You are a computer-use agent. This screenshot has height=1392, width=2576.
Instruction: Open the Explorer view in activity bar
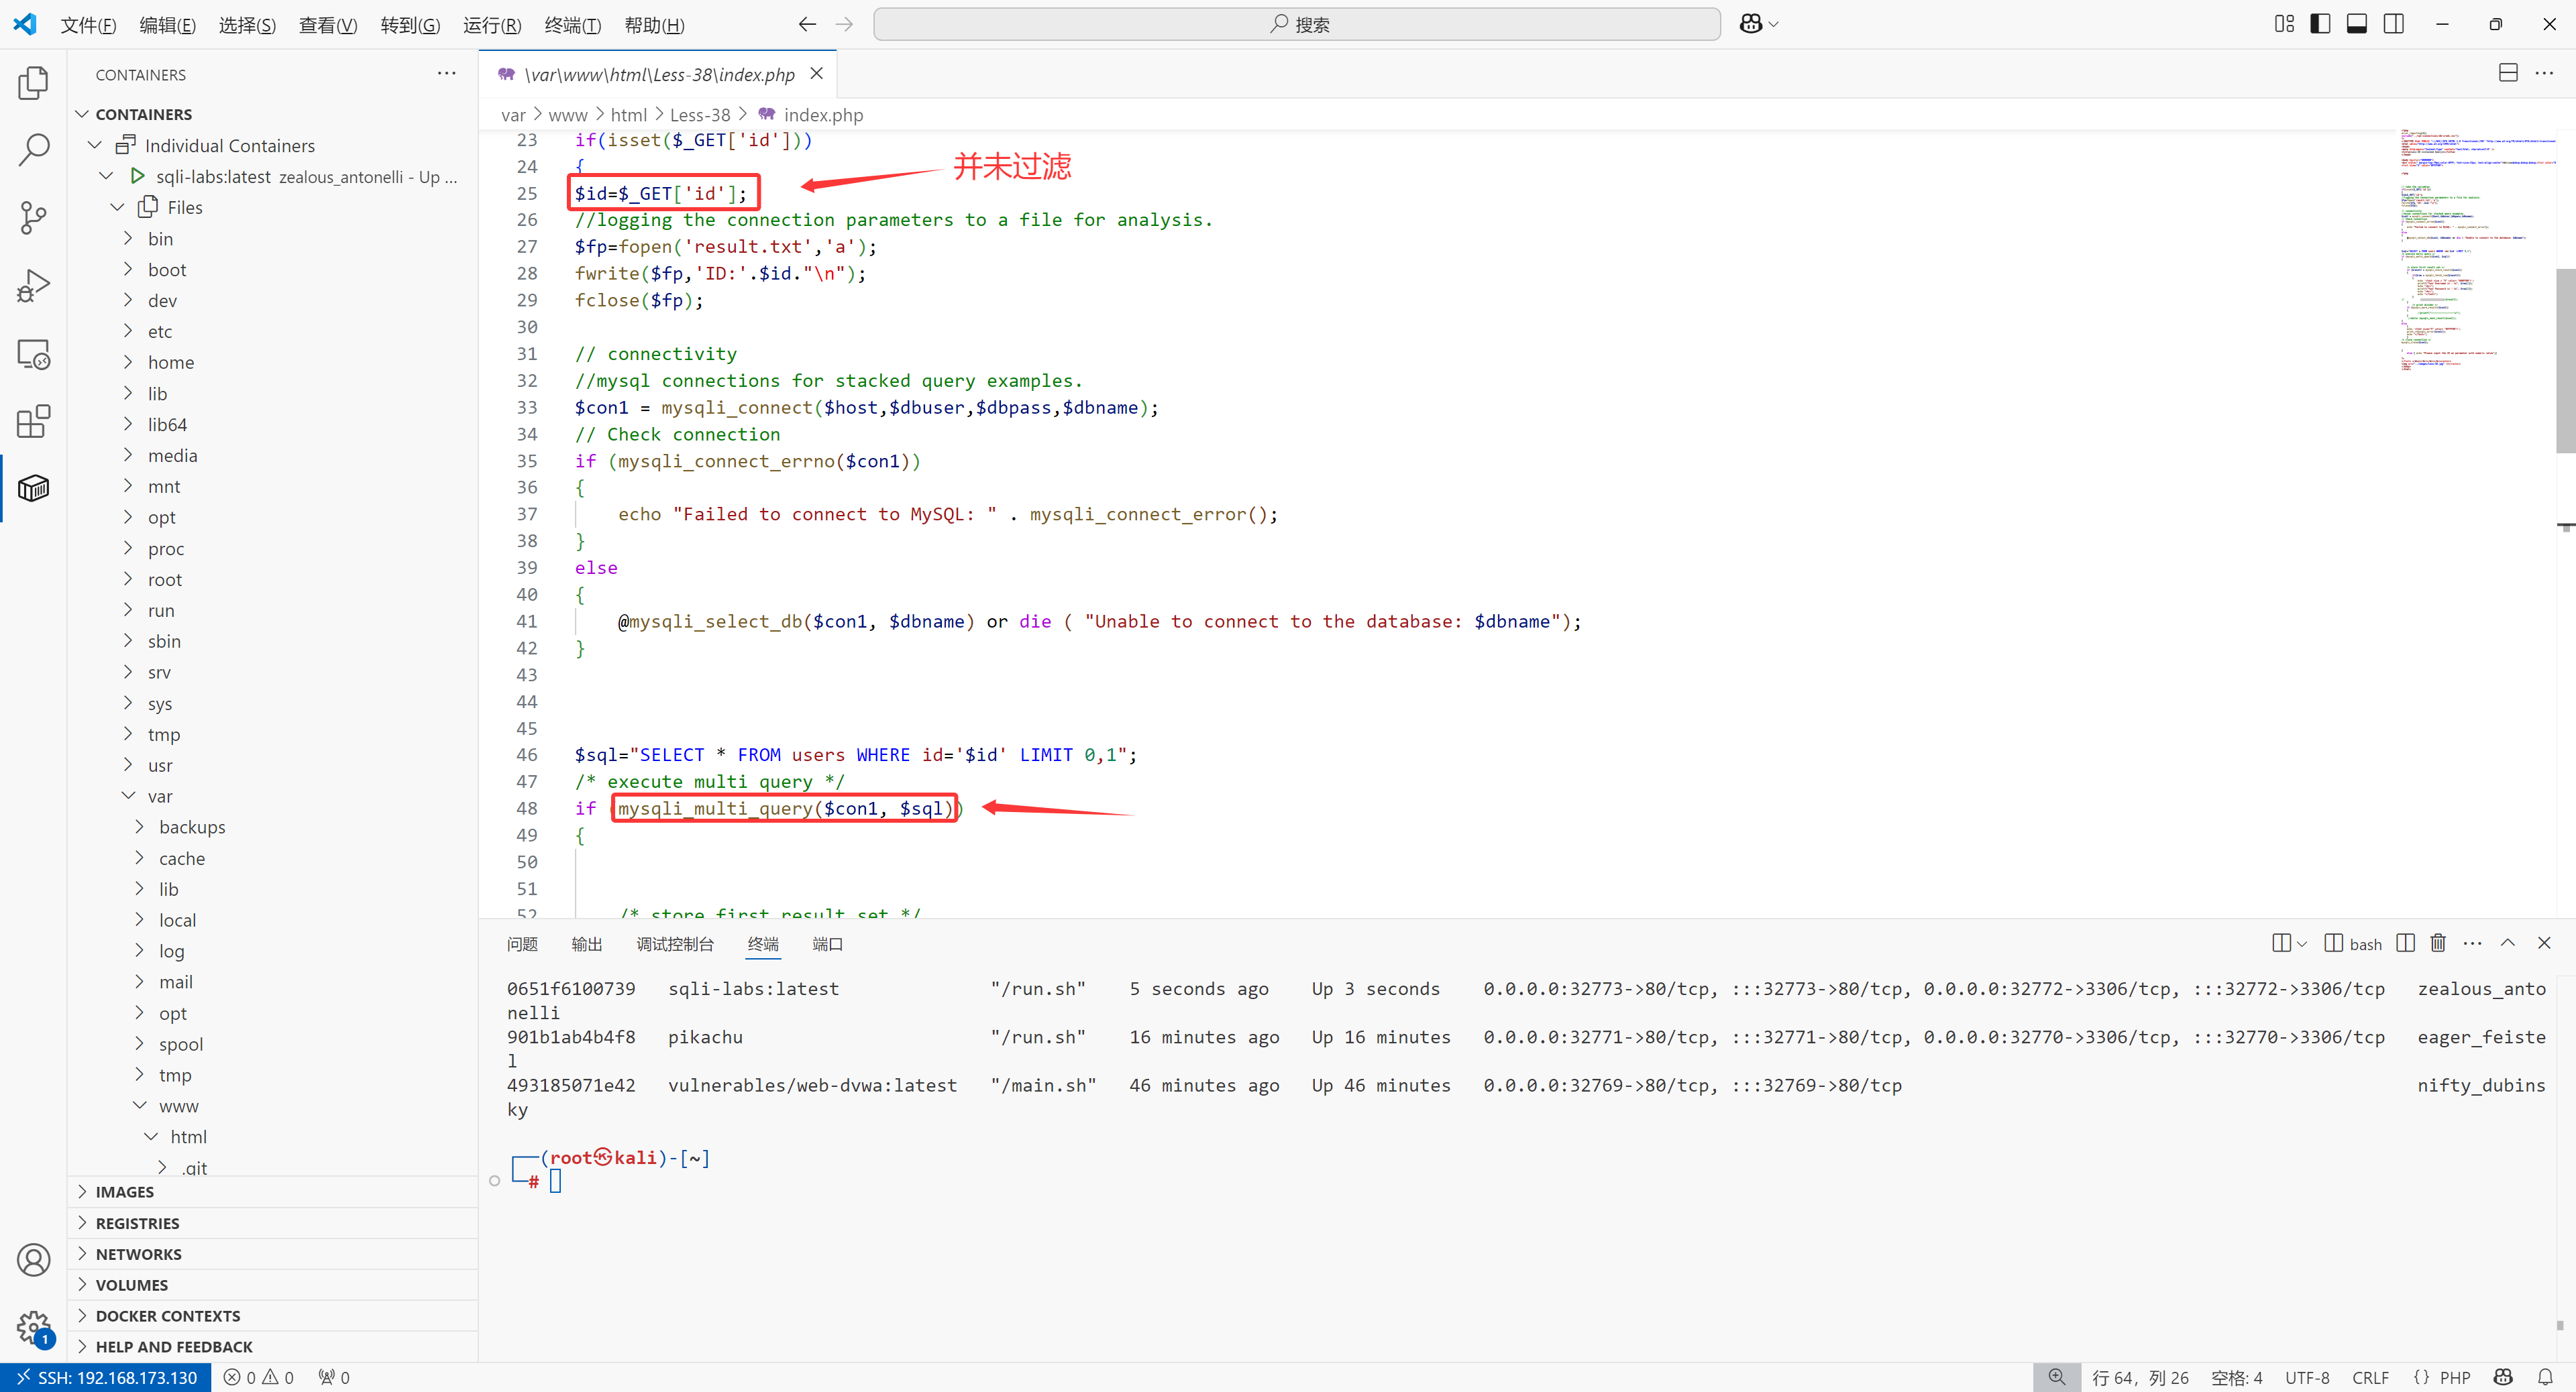33,83
